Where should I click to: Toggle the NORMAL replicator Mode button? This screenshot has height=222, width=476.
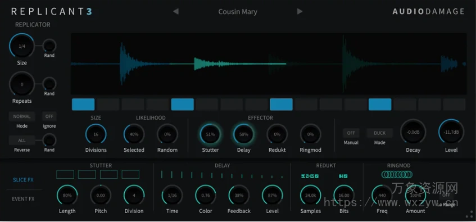(x=22, y=116)
